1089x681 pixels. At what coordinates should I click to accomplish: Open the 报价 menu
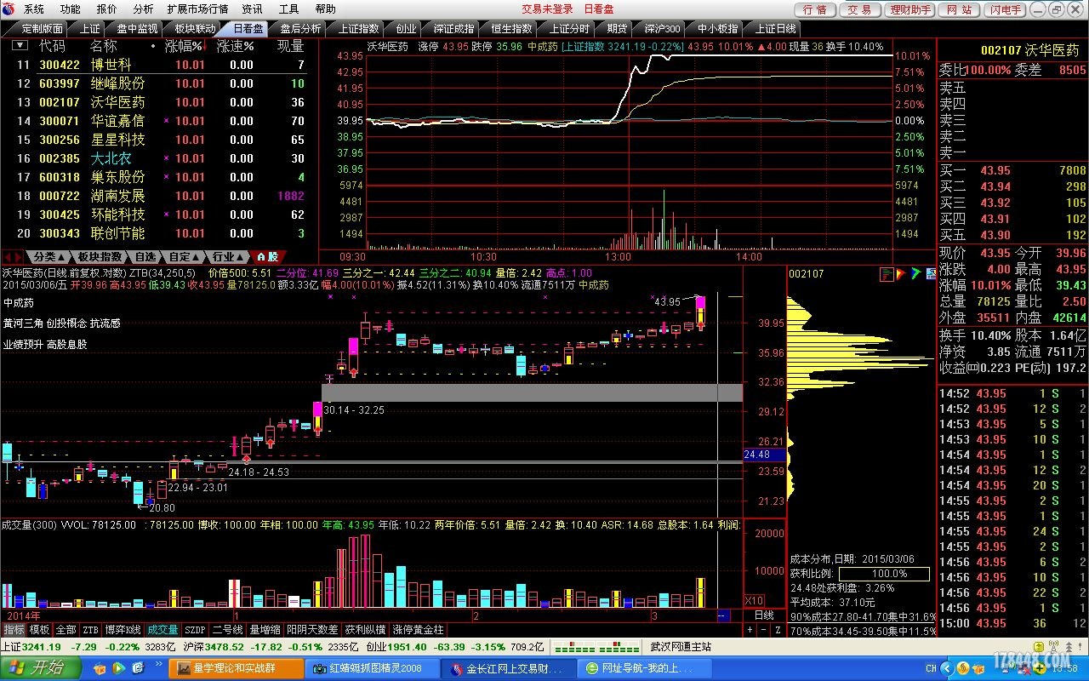click(x=107, y=9)
